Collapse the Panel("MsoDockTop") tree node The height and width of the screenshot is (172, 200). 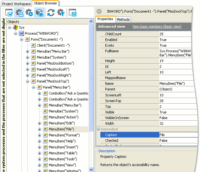click(28, 81)
